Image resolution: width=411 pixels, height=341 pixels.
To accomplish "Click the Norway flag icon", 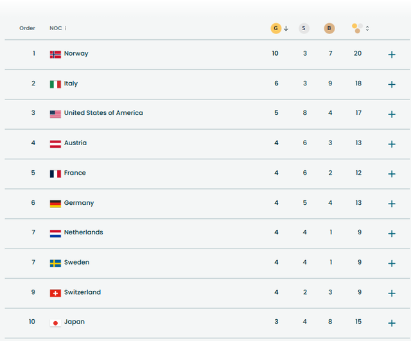I will (x=55, y=54).
